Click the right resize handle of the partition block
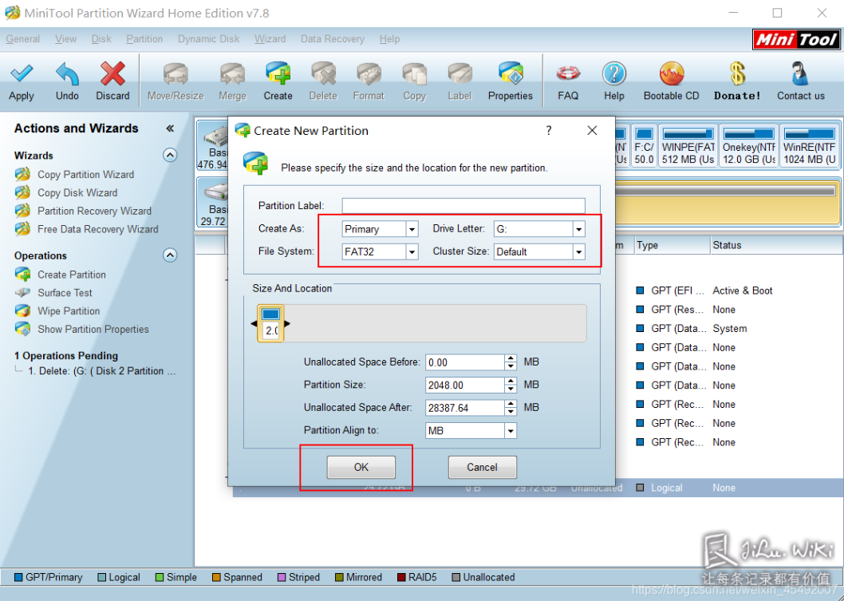 (x=287, y=323)
